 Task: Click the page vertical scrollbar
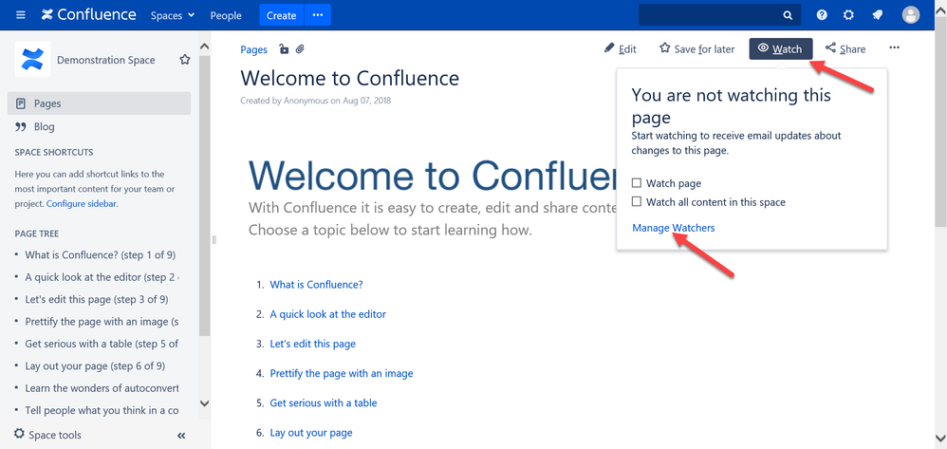coord(941,121)
